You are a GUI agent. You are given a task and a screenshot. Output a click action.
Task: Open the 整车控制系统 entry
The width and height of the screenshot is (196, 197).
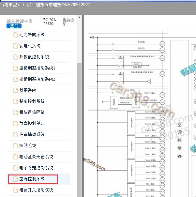32,101
